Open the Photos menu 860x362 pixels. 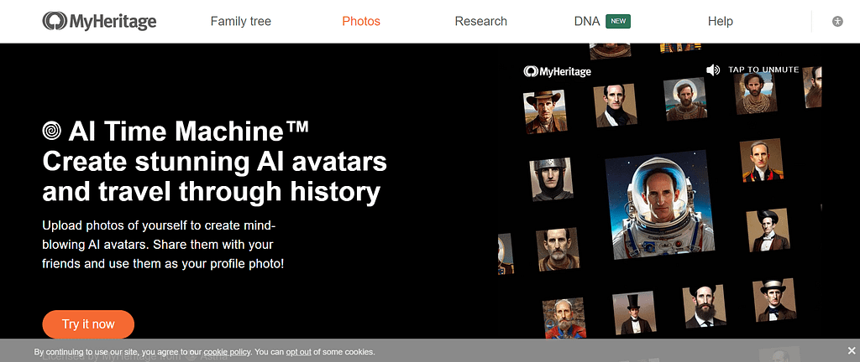(361, 21)
